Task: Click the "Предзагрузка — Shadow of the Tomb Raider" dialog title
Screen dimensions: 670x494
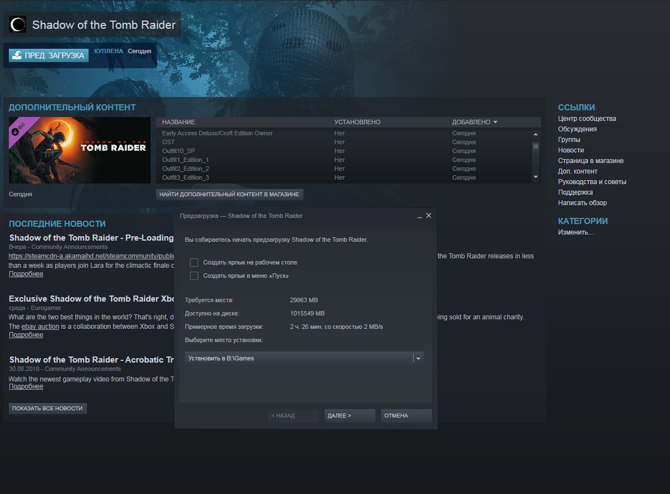Action: 241,216
